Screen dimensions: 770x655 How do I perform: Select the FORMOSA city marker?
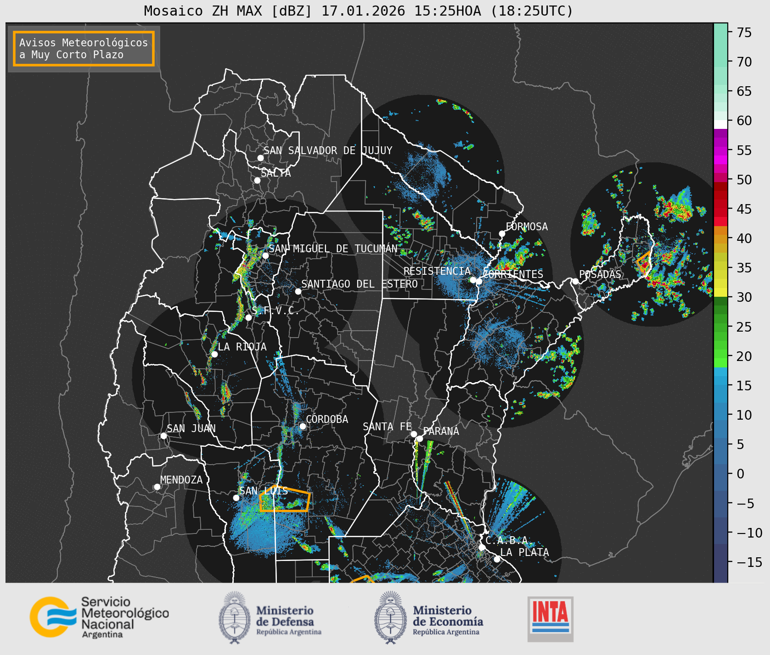502,233
